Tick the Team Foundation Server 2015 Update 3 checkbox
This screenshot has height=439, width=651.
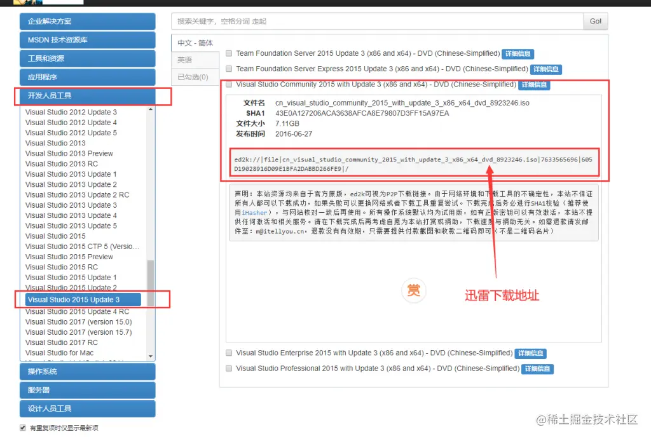tap(229, 53)
